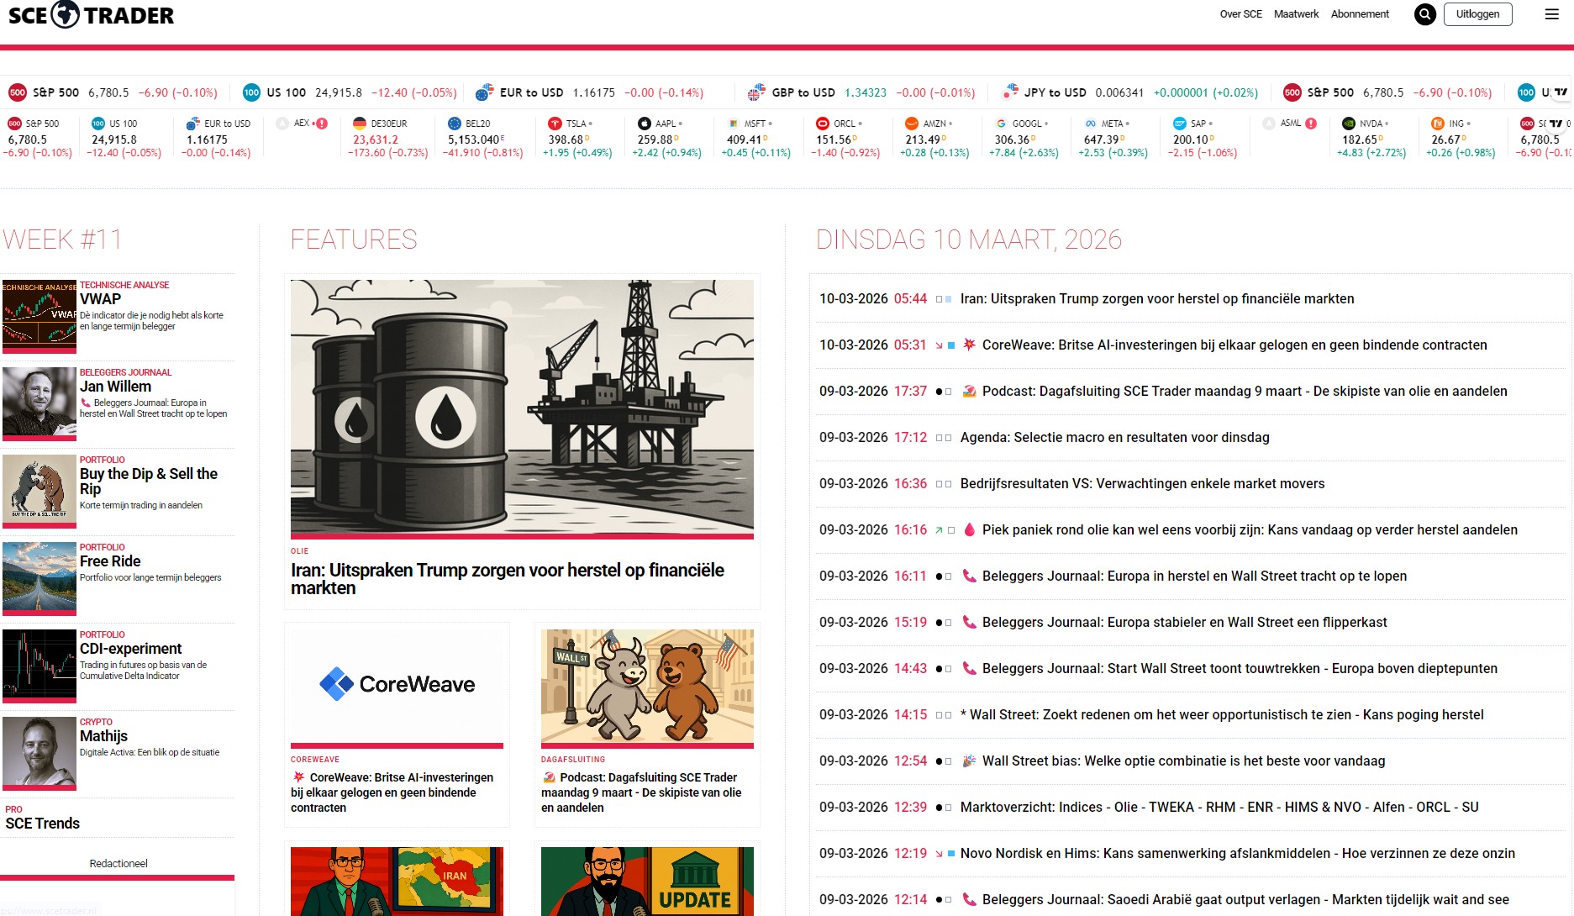Viewport: 1574px width, 916px height.
Task: Open the Abonnement menu item
Action: [1360, 14]
